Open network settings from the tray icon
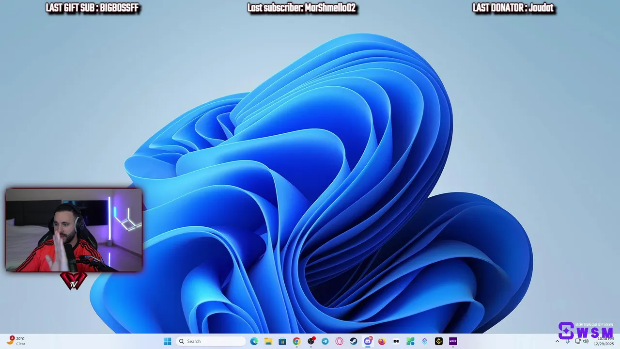Screen dimensions: 620x349 578,341
